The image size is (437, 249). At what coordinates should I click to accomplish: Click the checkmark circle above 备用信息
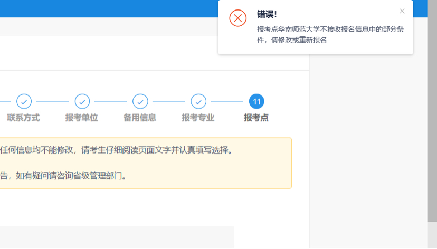140,101
